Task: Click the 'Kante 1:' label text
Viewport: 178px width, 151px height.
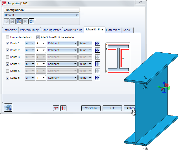Action: tap(15, 43)
